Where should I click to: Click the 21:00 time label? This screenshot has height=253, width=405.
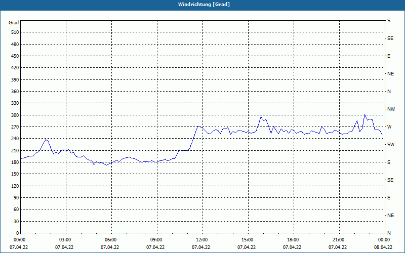[x=339, y=240]
